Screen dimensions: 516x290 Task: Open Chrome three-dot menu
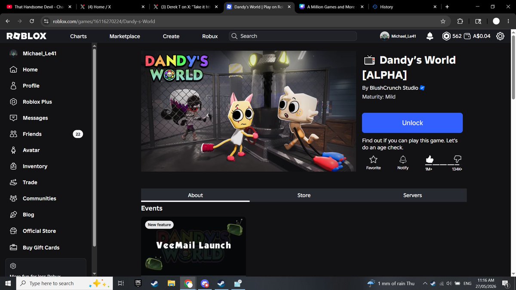pos(509,21)
